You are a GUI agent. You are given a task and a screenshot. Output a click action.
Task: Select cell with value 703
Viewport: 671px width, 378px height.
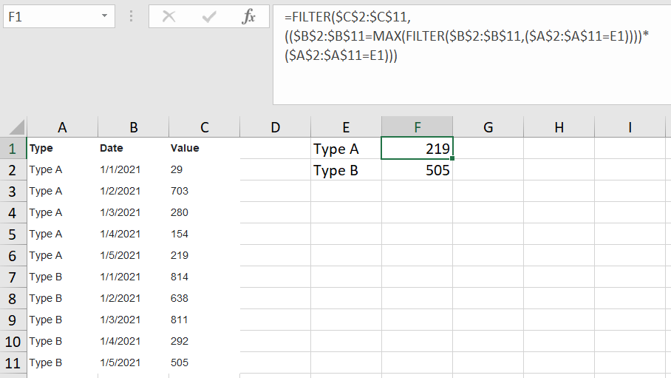[x=205, y=191]
